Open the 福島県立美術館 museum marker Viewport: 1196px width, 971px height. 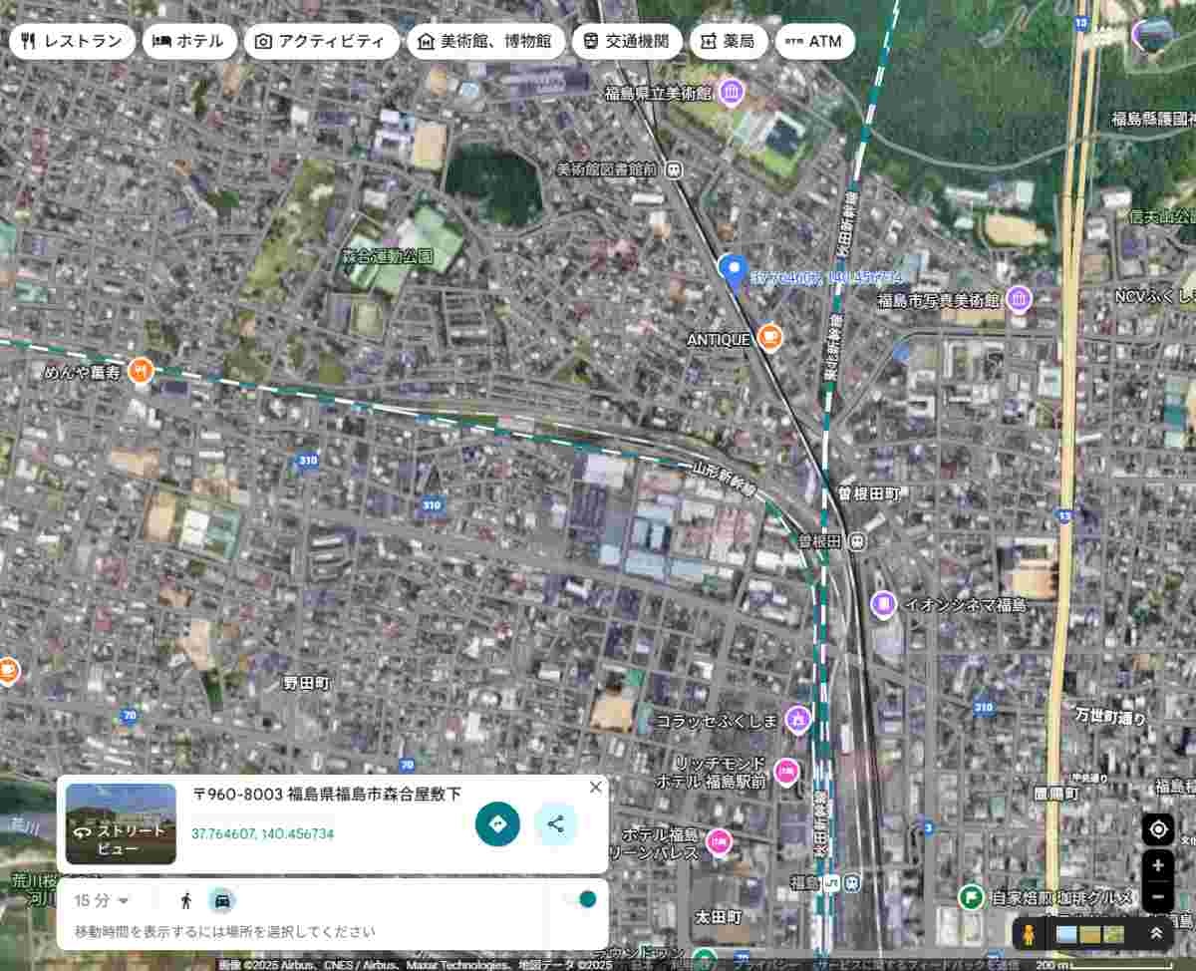[x=731, y=93]
